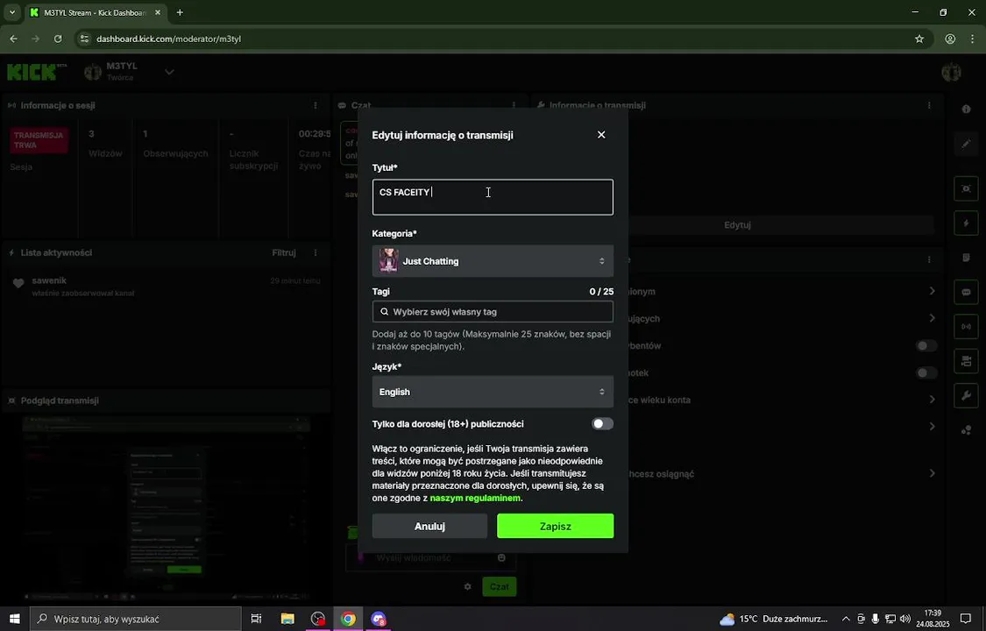Open the options menu above the chat settings list
The image size is (986, 631).
tap(929, 259)
